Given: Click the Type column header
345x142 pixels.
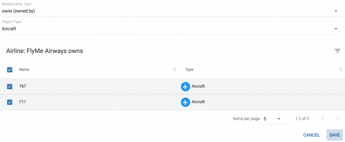Looking at the screenshot, I should coord(189,70).
